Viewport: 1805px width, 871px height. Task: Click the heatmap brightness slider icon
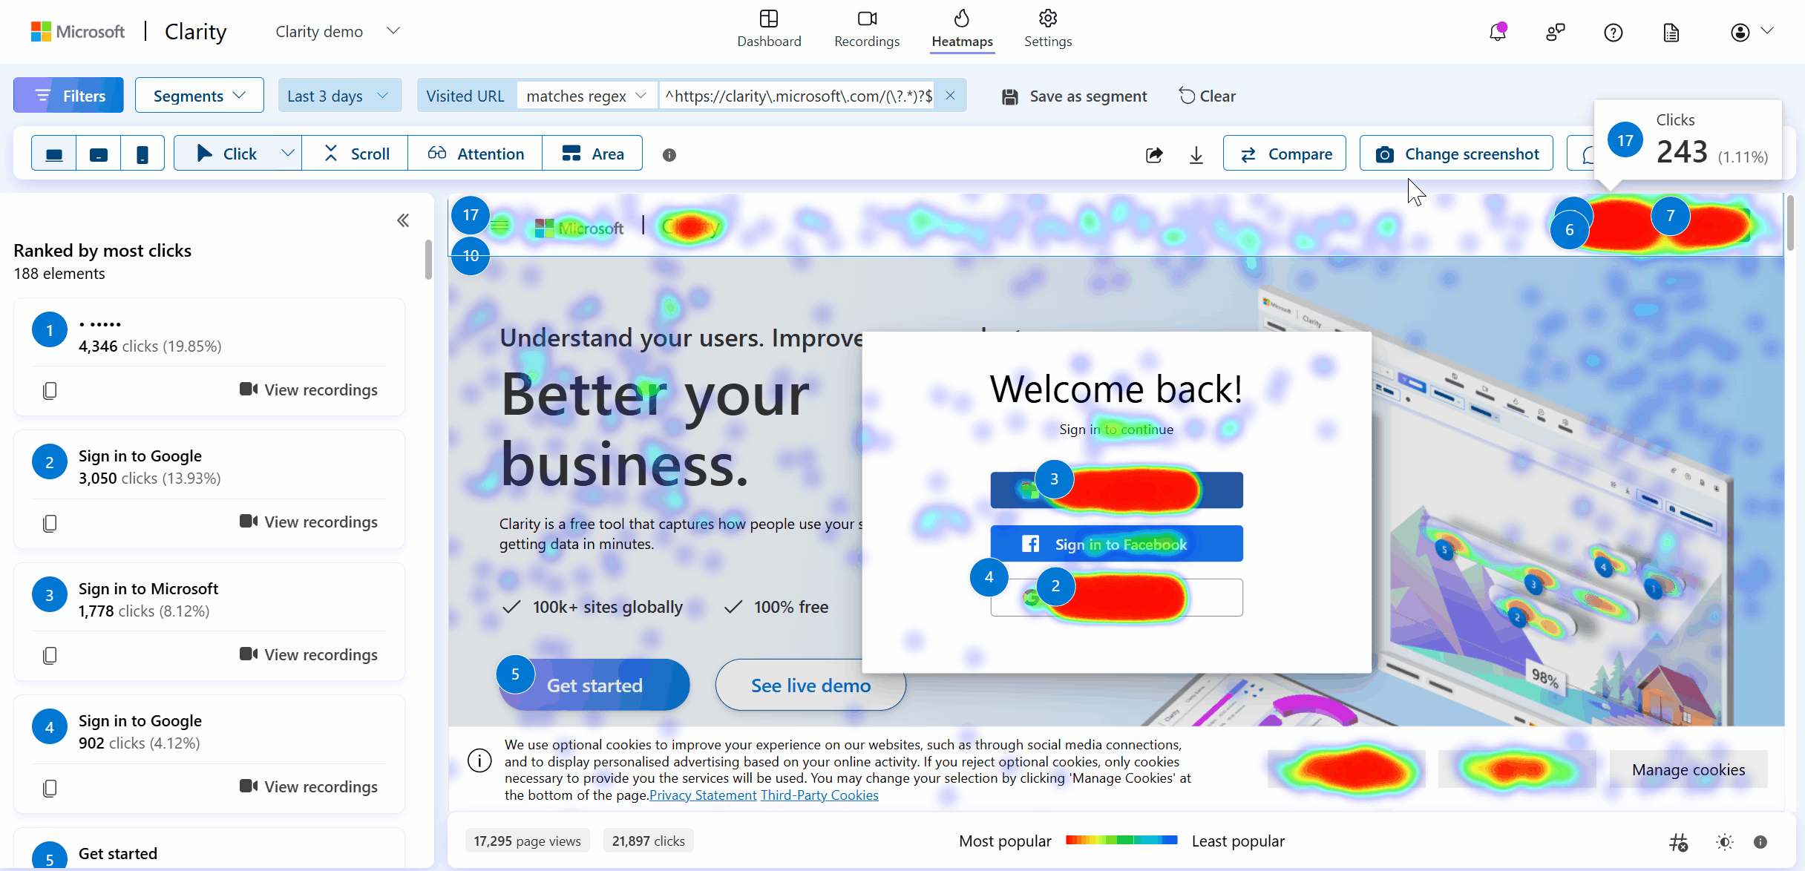click(1724, 841)
